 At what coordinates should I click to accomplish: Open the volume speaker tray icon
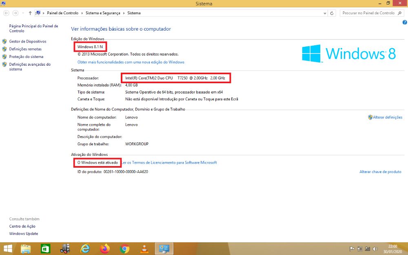tap(375, 249)
